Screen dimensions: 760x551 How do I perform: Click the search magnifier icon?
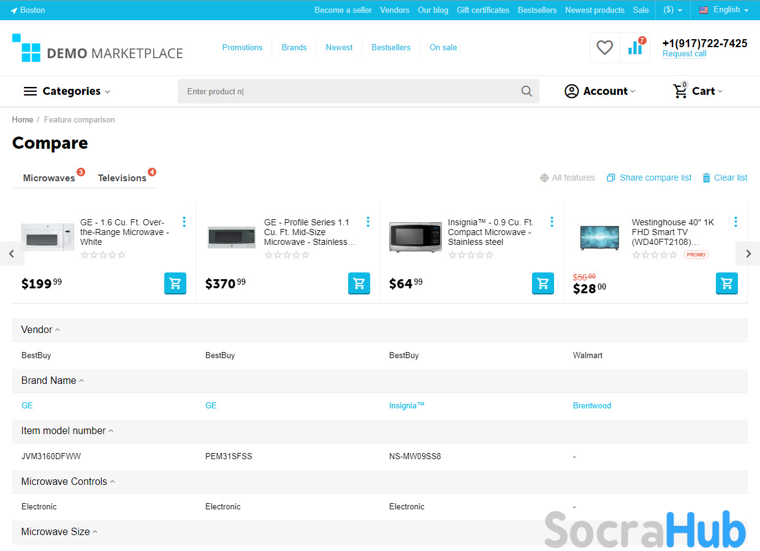(526, 91)
